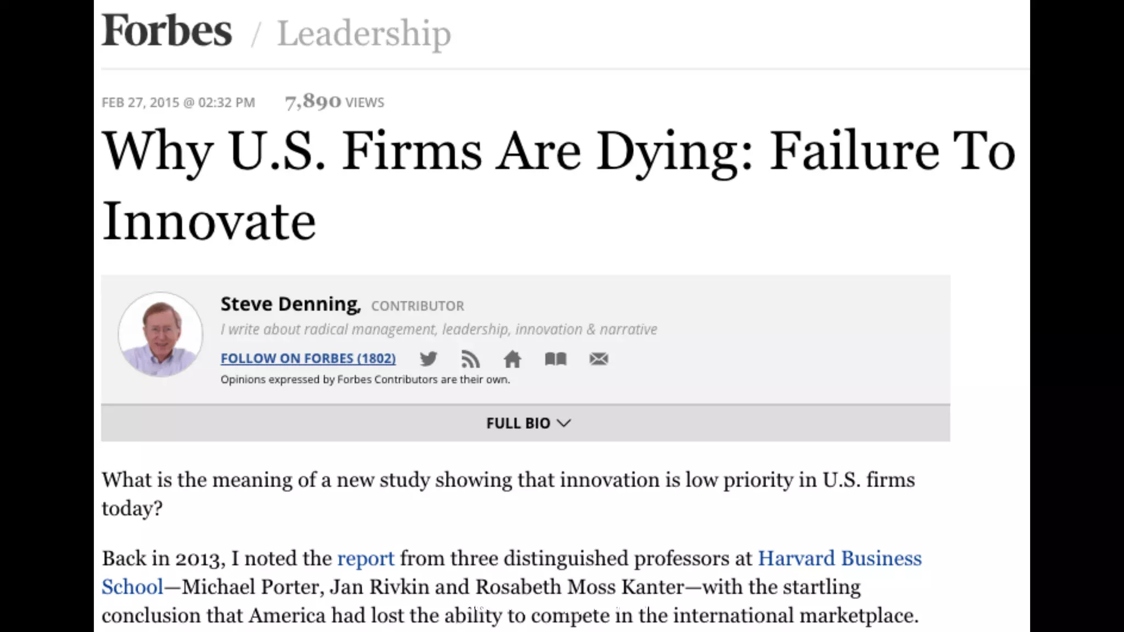
Task: Click the author tagline about radical management
Action: coord(439,329)
